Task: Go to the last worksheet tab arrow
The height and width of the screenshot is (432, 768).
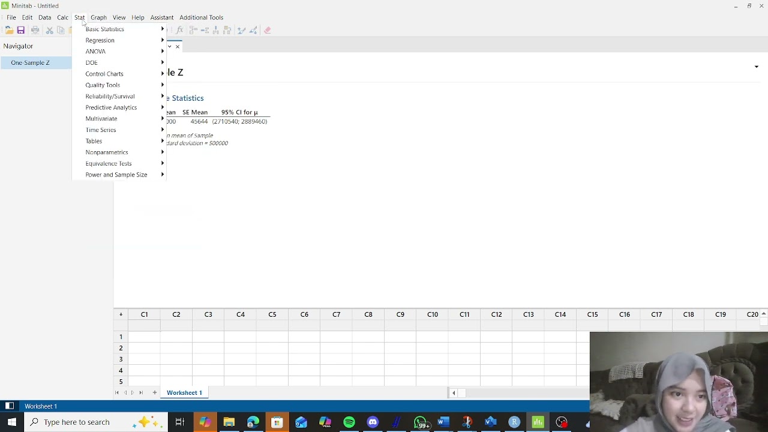Action: click(141, 392)
